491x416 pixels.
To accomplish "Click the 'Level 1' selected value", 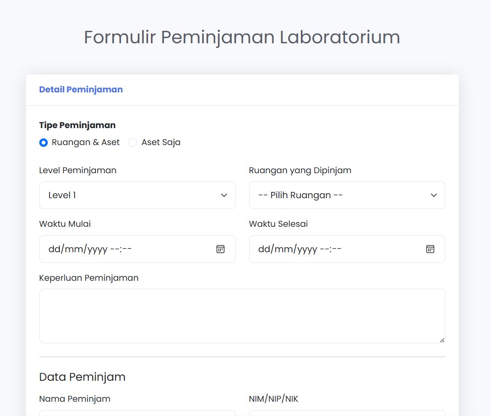I will pyautogui.click(x=62, y=195).
